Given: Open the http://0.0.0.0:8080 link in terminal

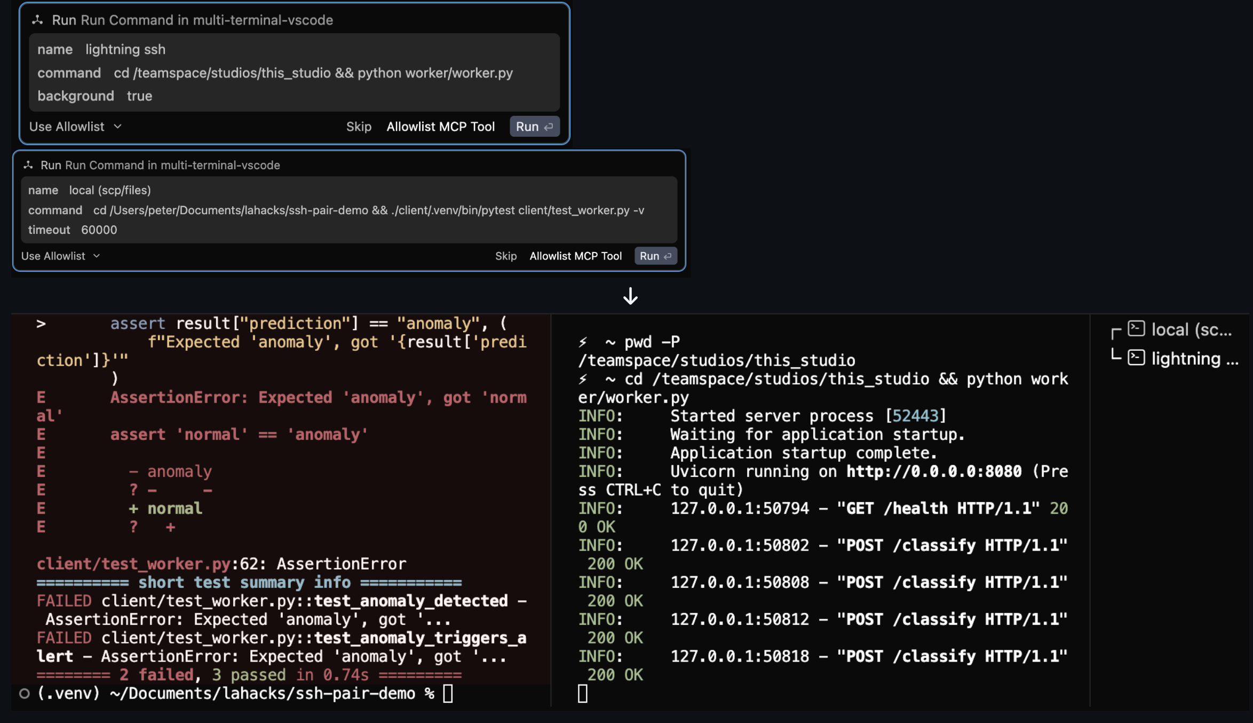Looking at the screenshot, I should tap(933, 471).
